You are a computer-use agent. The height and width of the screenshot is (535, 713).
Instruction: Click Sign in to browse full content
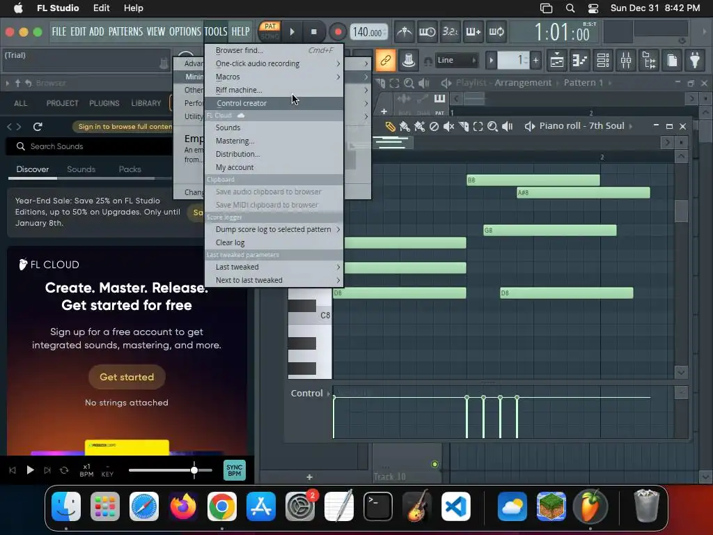(125, 127)
